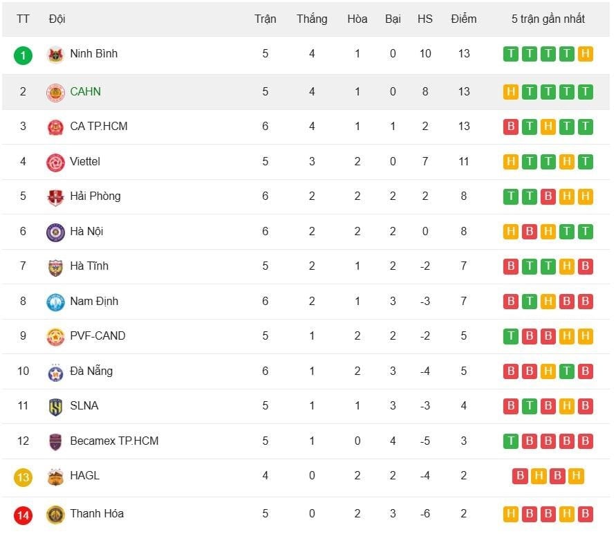Click the Hà Nội club logo

pos(55,232)
